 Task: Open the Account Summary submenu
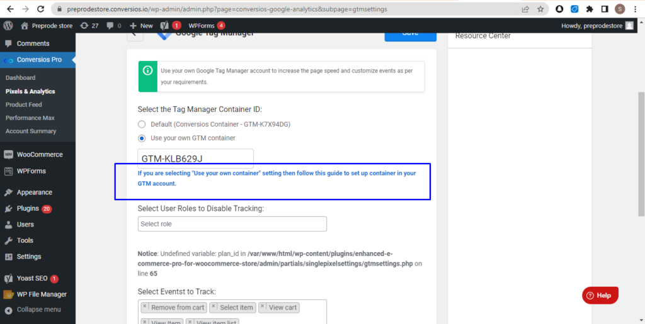pos(31,131)
